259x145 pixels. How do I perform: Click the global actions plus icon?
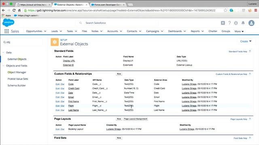pos(223,23)
